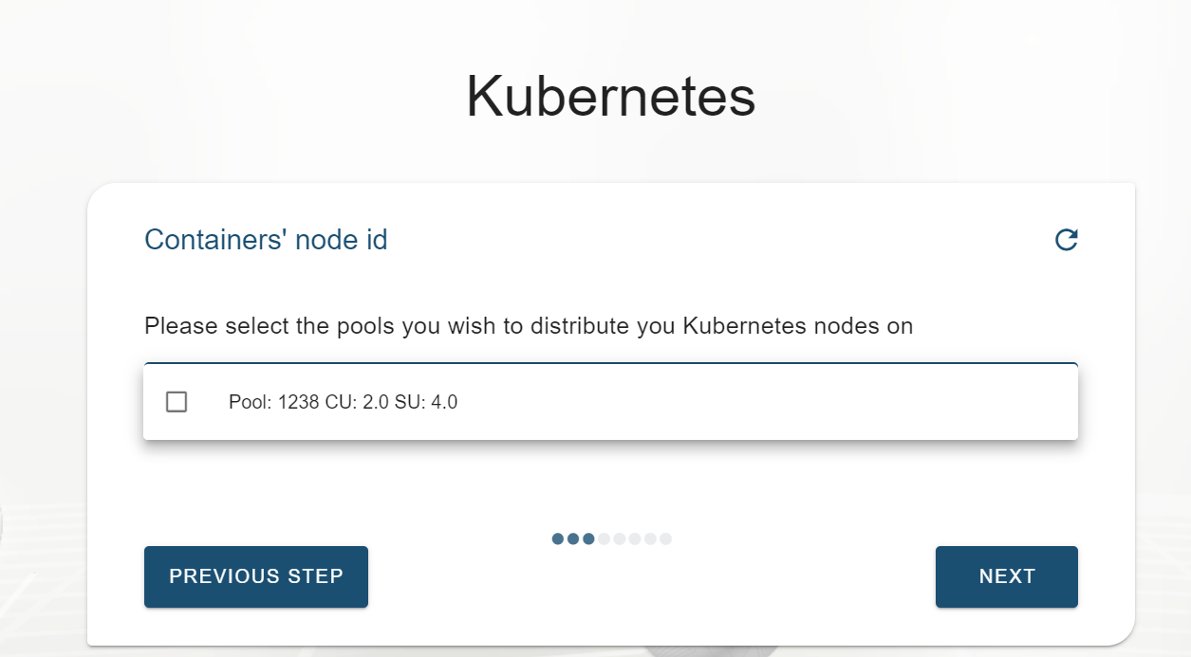Click the reload icon beside Containers' node id

(x=1067, y=240)
